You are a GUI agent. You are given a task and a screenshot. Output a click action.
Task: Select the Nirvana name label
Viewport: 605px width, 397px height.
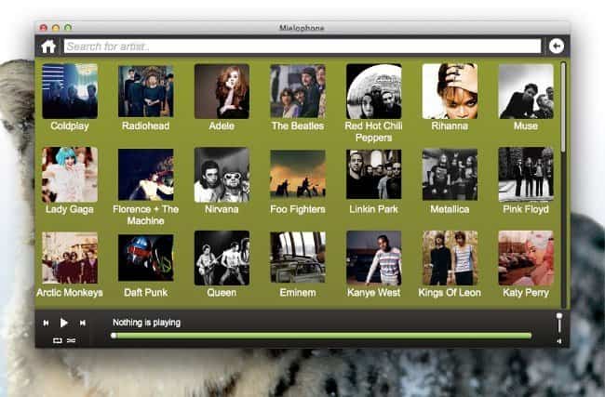[x=222, y=209]
